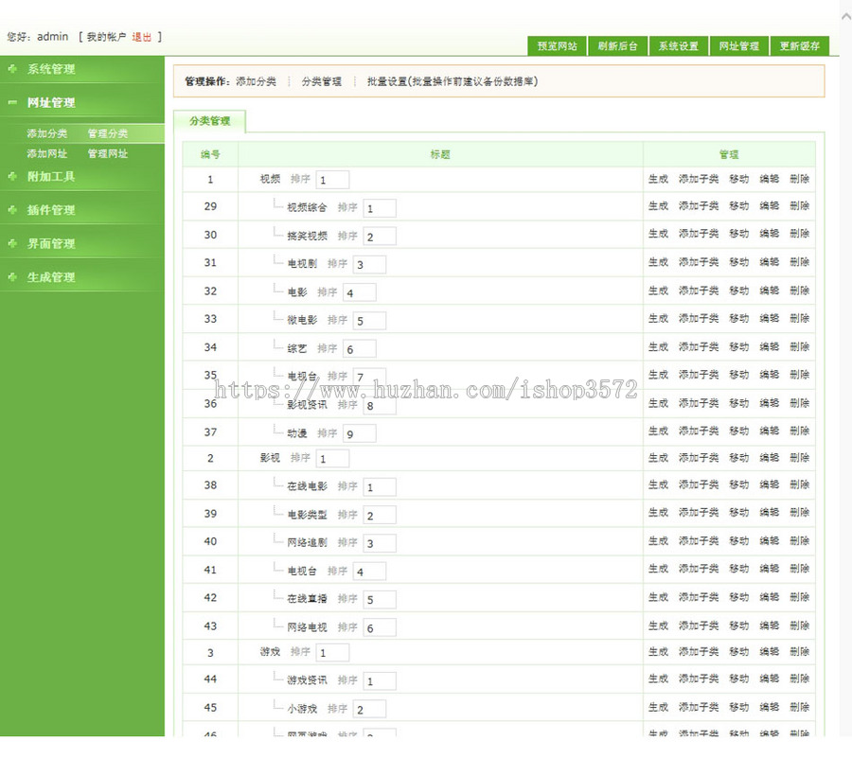Click the sort field for 综艺

(x=359, y=349)
